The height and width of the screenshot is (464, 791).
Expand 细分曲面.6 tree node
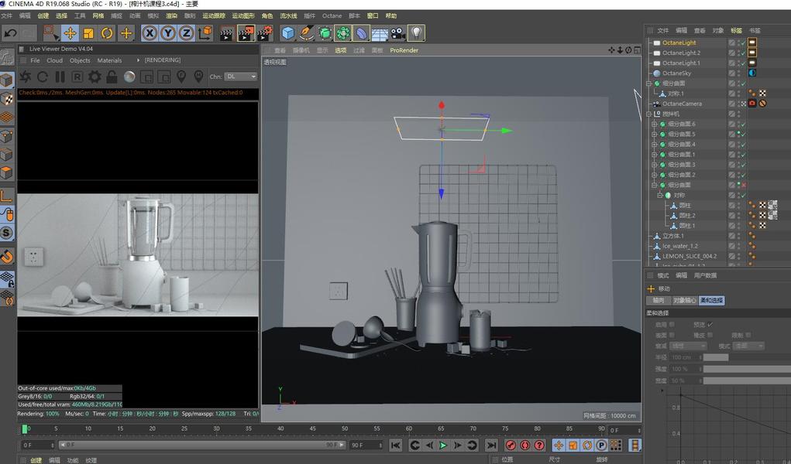pyautogui.click(x=655, y=124)
